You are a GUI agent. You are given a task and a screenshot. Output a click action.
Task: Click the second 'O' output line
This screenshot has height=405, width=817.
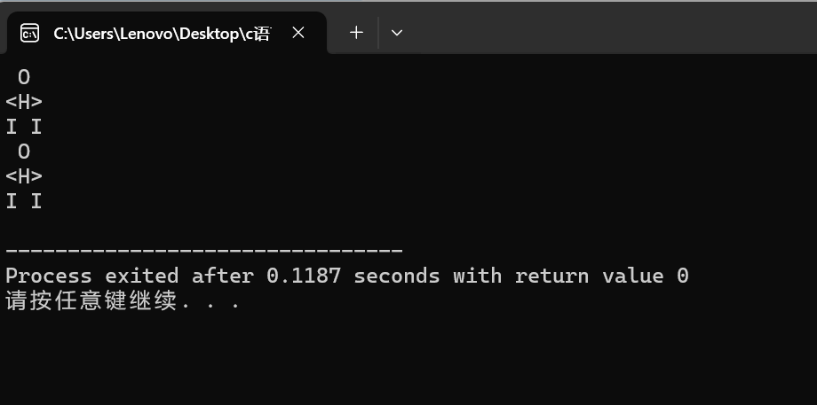tap(24, 152)
